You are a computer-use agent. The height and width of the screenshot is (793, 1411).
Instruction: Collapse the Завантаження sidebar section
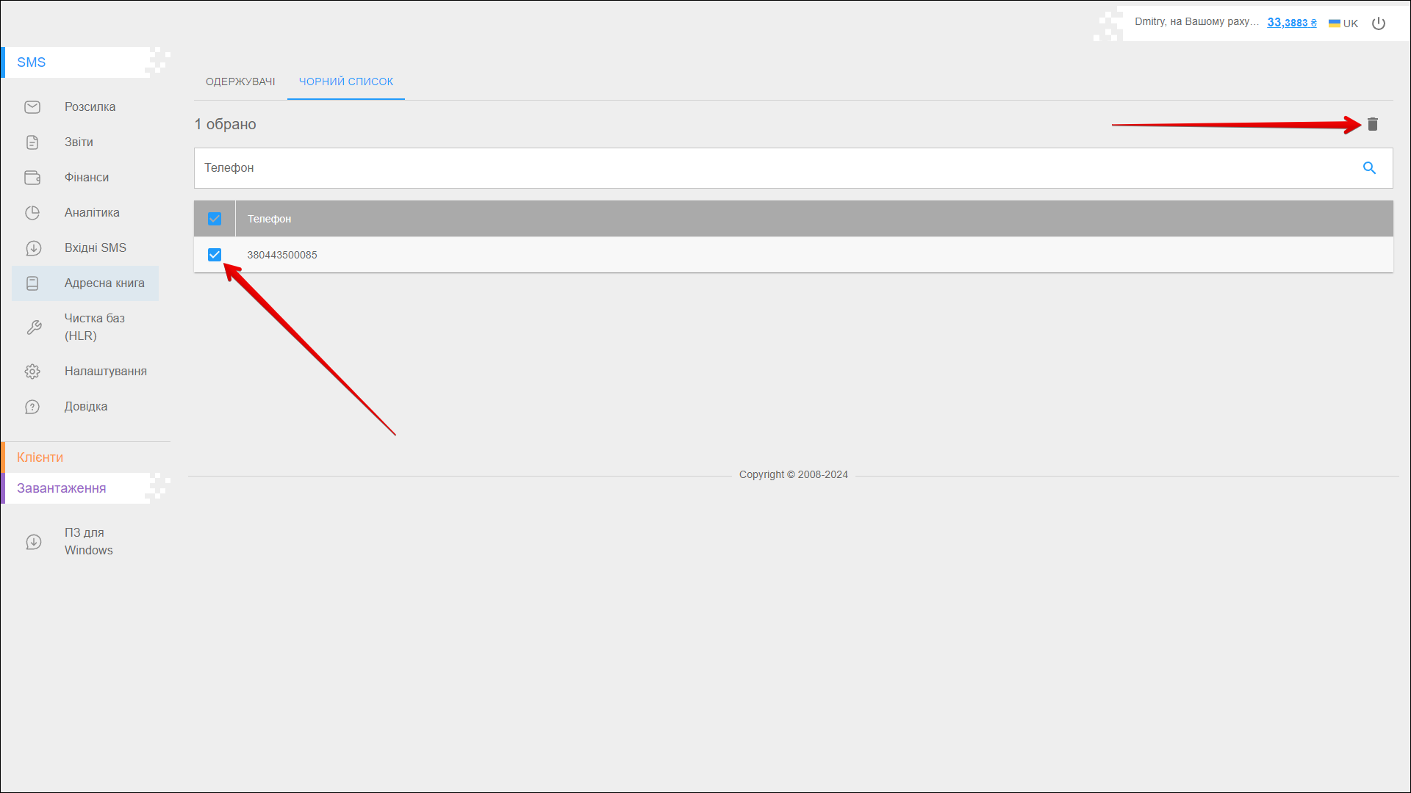62,488
